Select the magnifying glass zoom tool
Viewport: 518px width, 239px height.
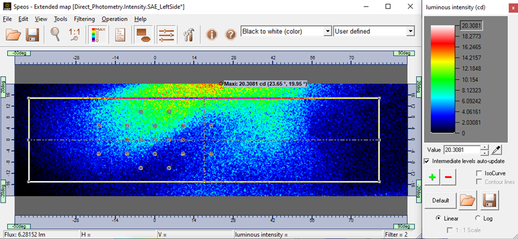(x=55, y=34)
